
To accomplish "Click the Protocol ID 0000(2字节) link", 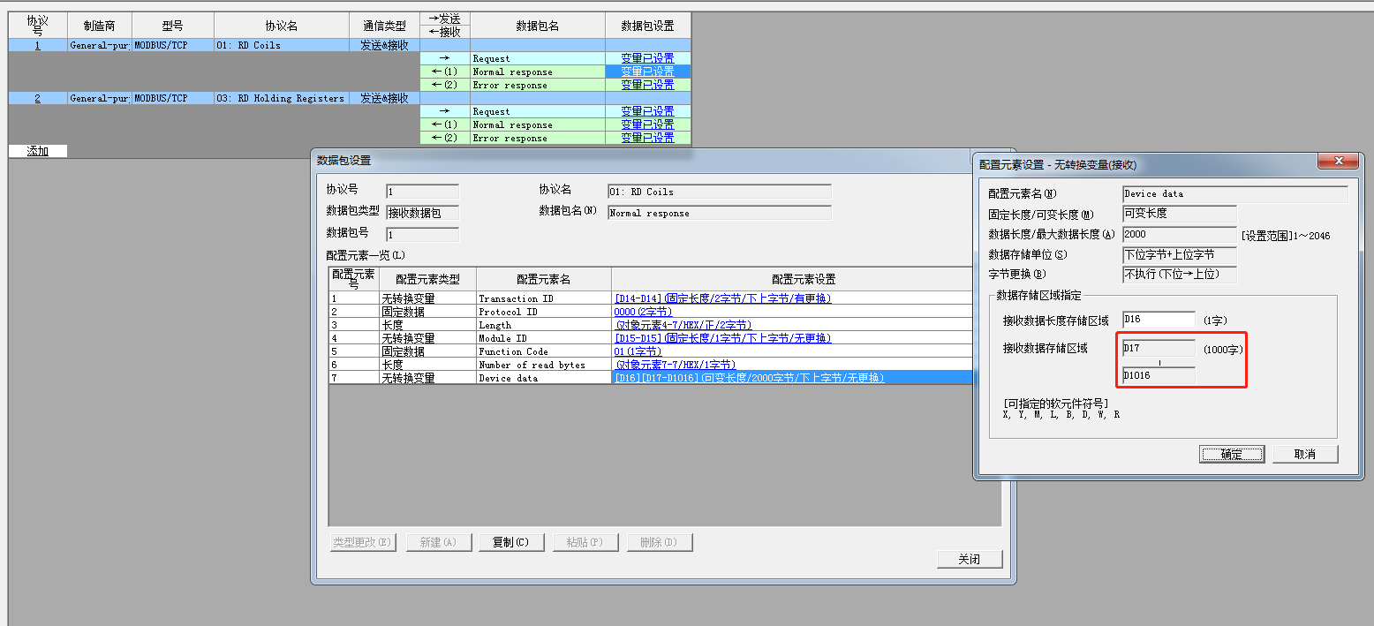I will (x=643, y=312).
